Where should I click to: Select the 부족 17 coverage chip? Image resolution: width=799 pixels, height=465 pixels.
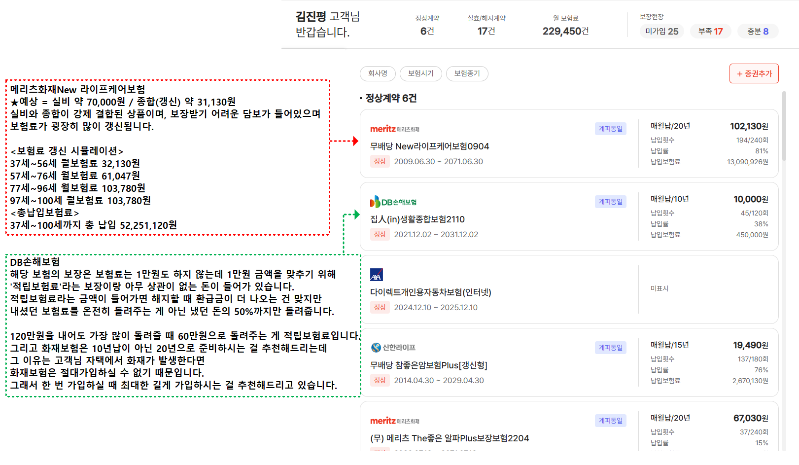click(x=710, y=31)
